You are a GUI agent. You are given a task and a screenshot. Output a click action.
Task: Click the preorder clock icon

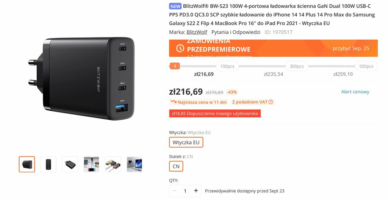[x=180, y=48]
